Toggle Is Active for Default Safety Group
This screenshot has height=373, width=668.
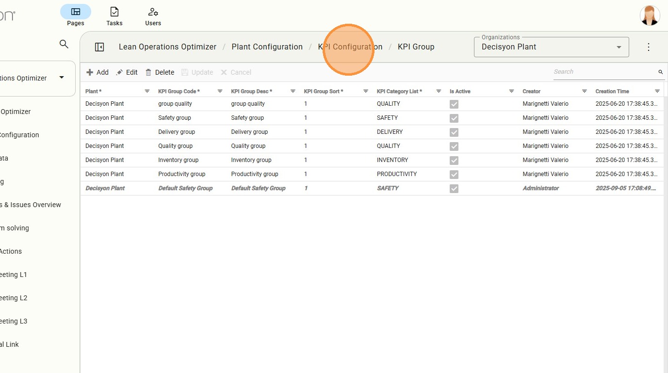point(454,188)
